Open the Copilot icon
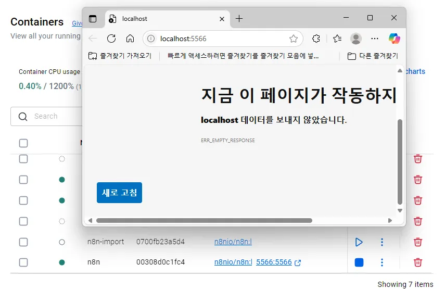This screenshot has width=445, height=289. pos(394,39)
